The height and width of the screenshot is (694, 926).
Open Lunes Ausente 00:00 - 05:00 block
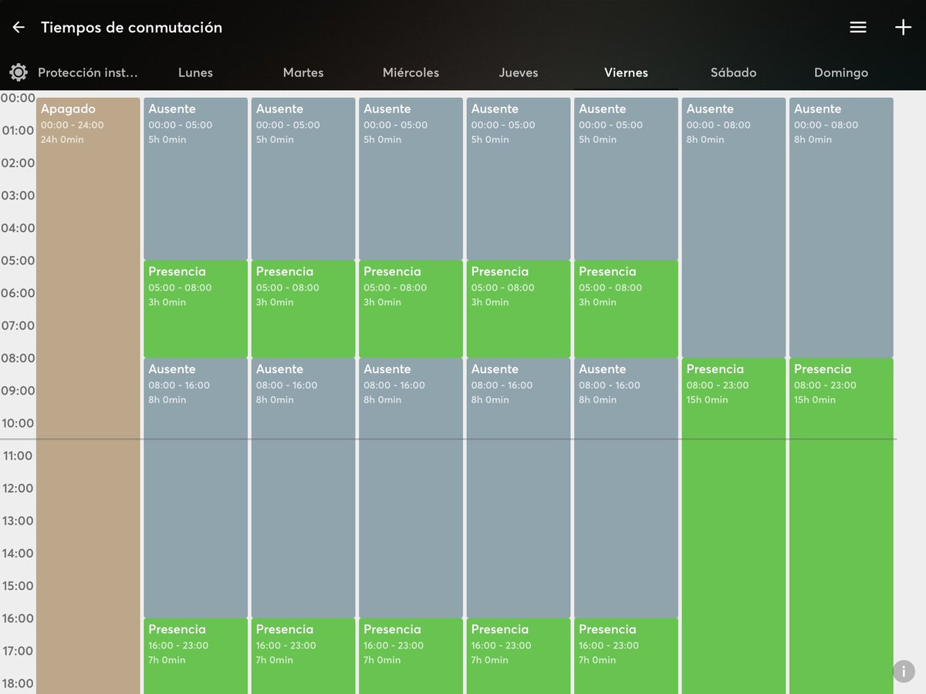point(196,179)
